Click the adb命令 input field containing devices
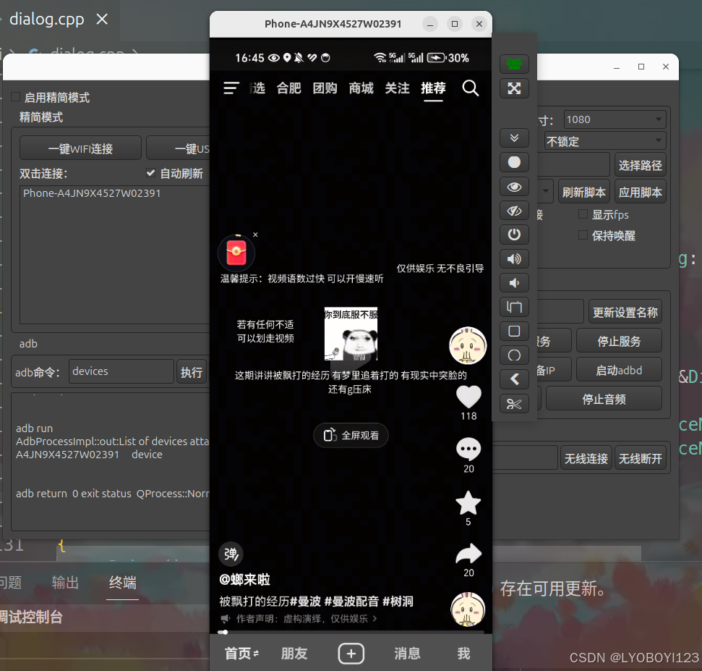 click(x=121, y=371)
